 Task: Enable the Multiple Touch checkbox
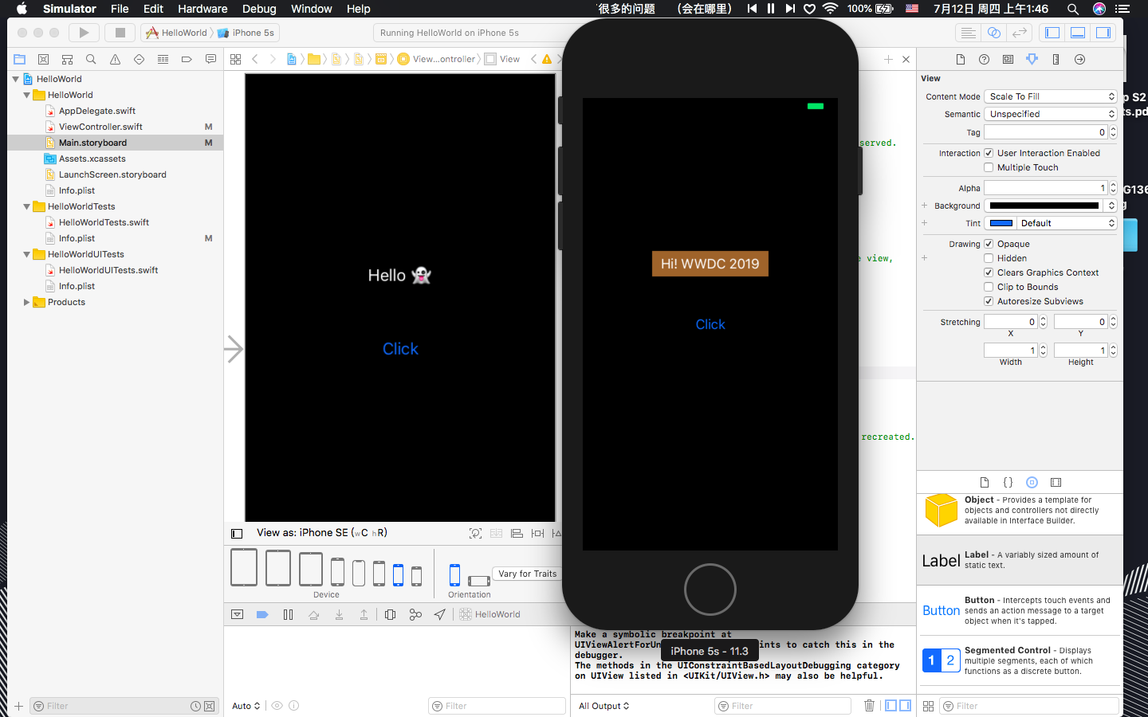(x=989, y=167)
